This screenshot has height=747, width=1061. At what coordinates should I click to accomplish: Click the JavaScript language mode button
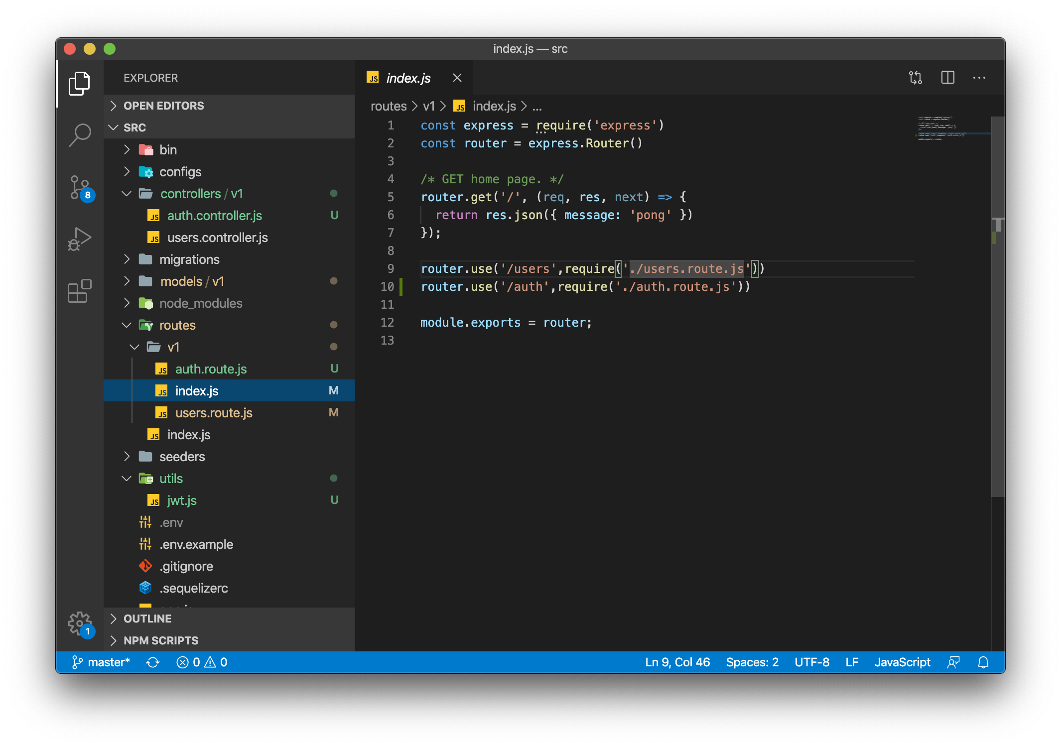coord(902,662)
